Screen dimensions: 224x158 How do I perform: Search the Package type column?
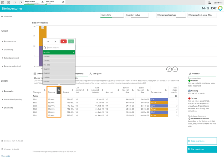(166, 90)
